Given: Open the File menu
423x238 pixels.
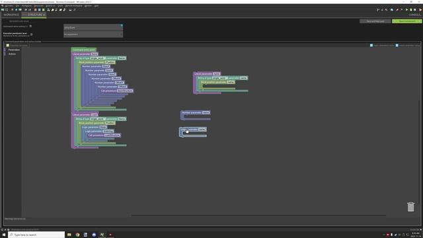Looking at the screenshot, I should pyautogui.click(x=18, y=6).
